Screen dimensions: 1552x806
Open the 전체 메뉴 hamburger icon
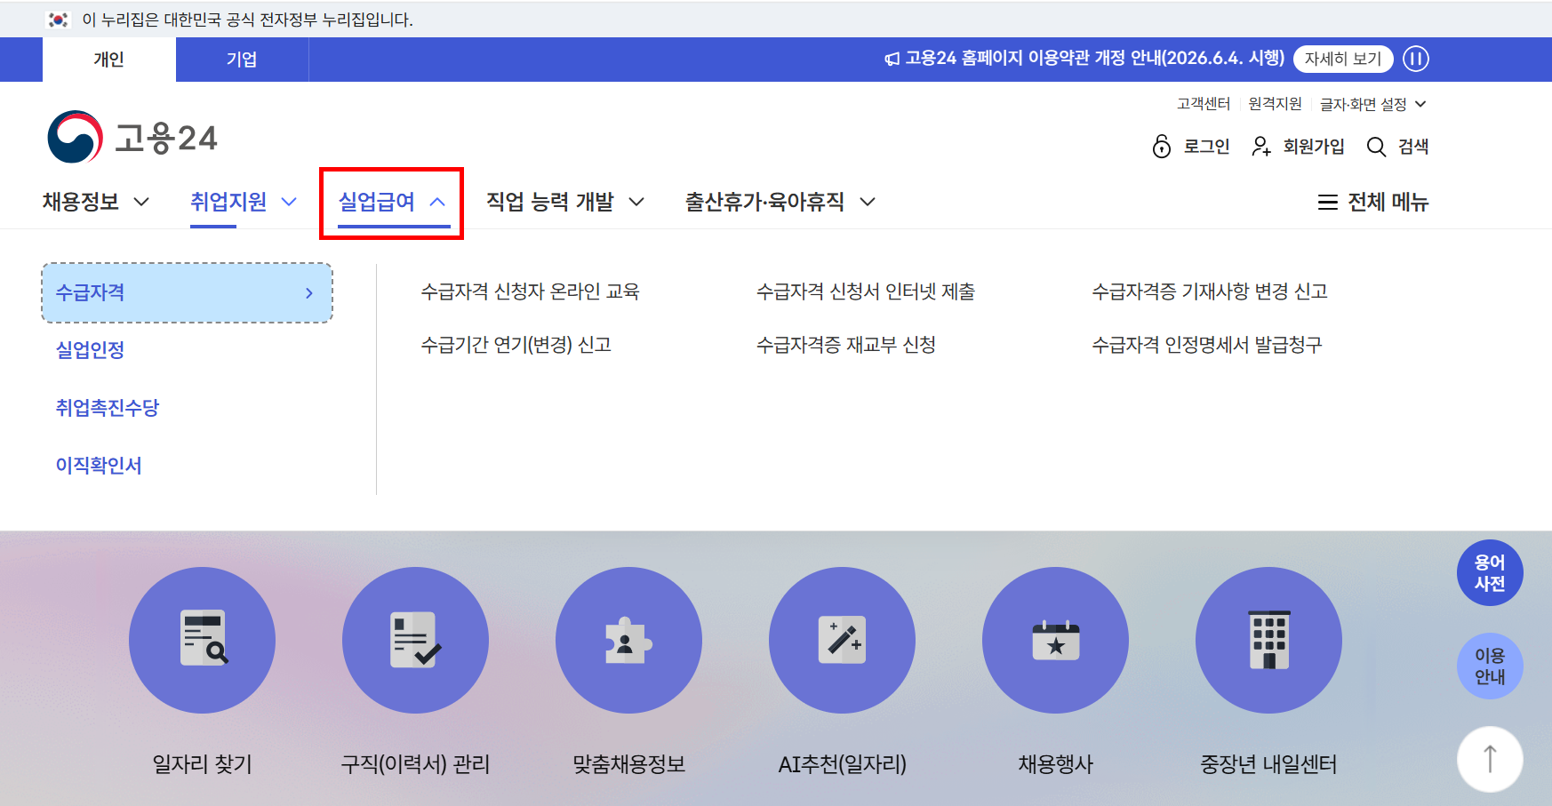pos(1327,203)
